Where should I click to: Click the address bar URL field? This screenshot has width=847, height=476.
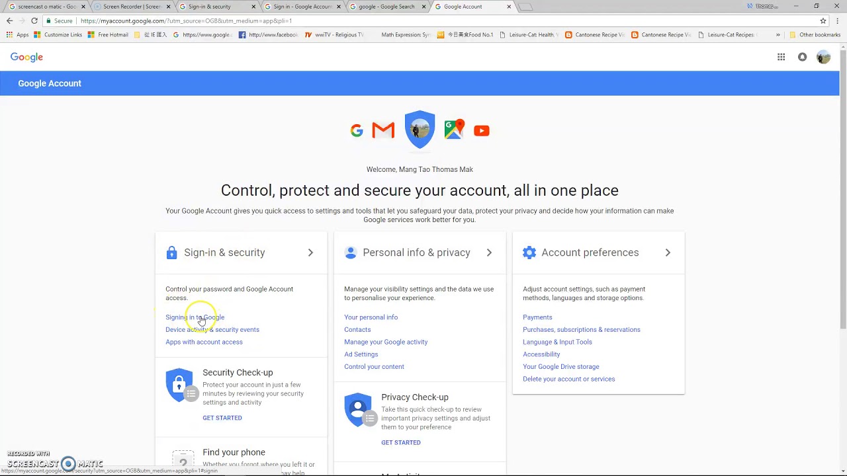tap(430, 20)
